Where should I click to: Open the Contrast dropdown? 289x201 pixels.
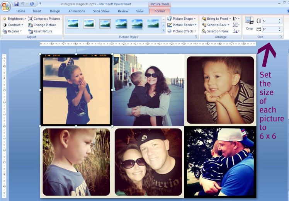click(13, 25)
